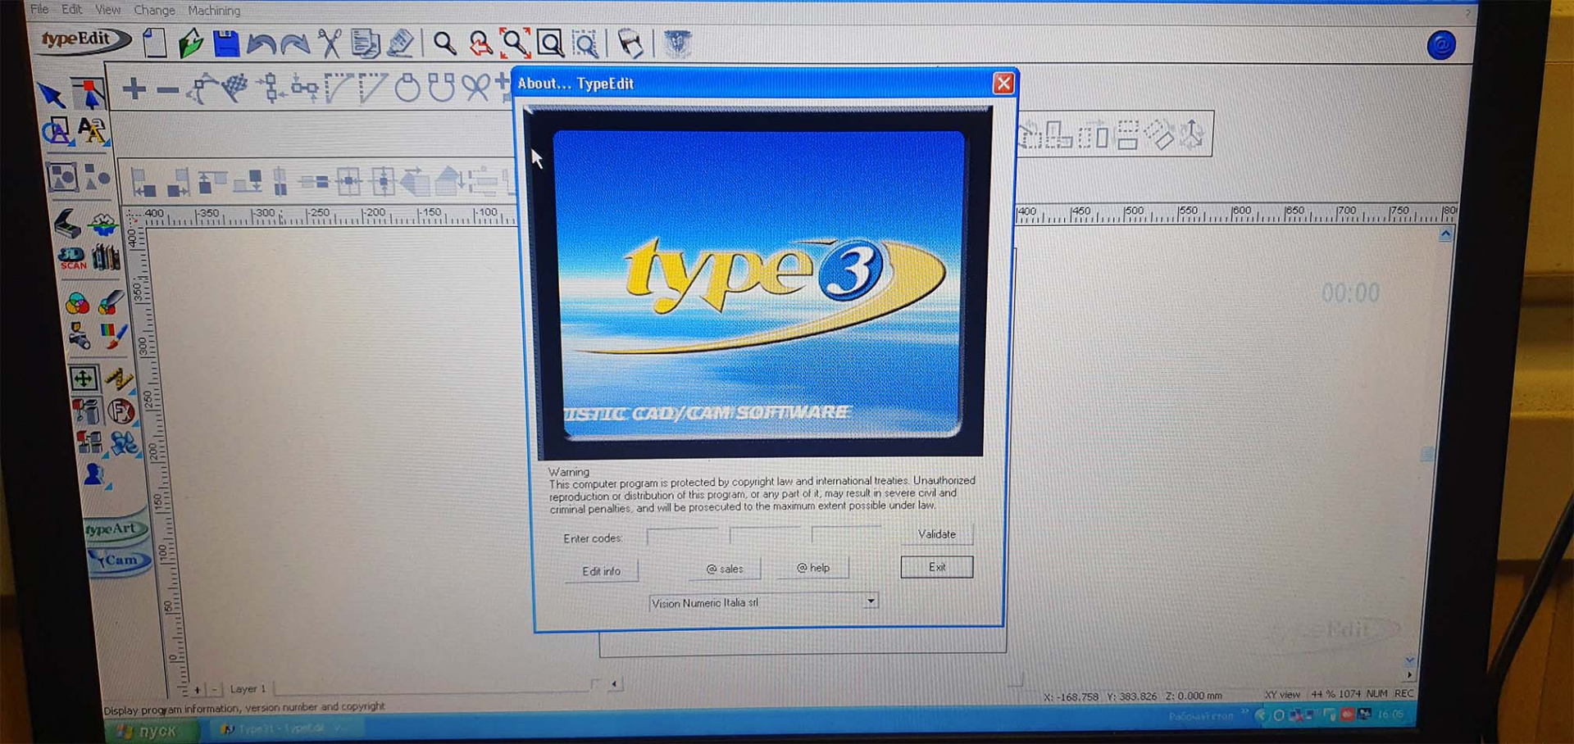Click the first Enter codes field
The height and width of the screenshot is (744, 1574).
point(682,537)
